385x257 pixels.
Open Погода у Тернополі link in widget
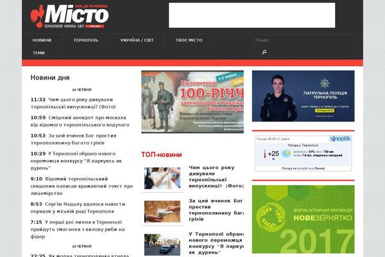[303, 145]
